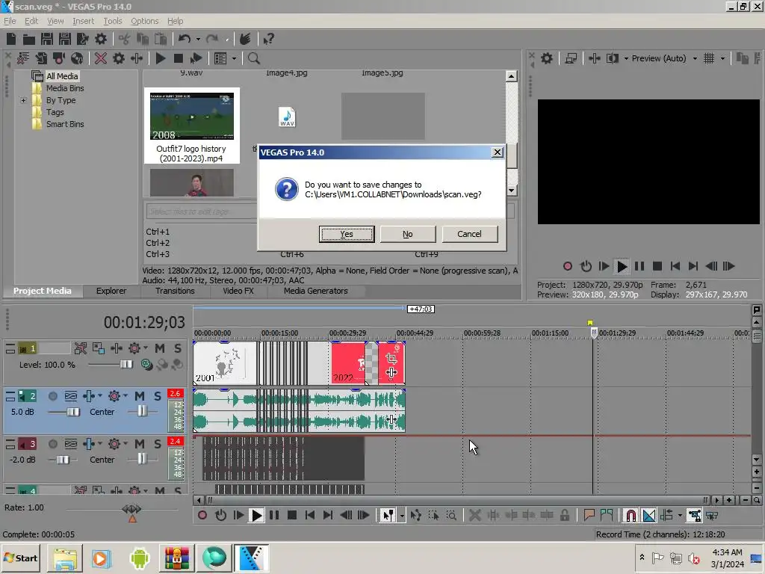Open the media Views dropdown arrow
Image resolution: width=765 pixels, height=574 pixels.
point(234,58)
